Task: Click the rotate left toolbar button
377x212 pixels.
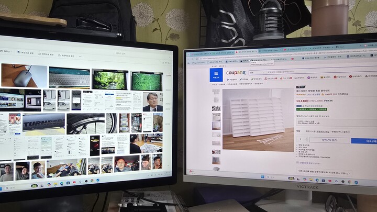Action: coord(46,54)
